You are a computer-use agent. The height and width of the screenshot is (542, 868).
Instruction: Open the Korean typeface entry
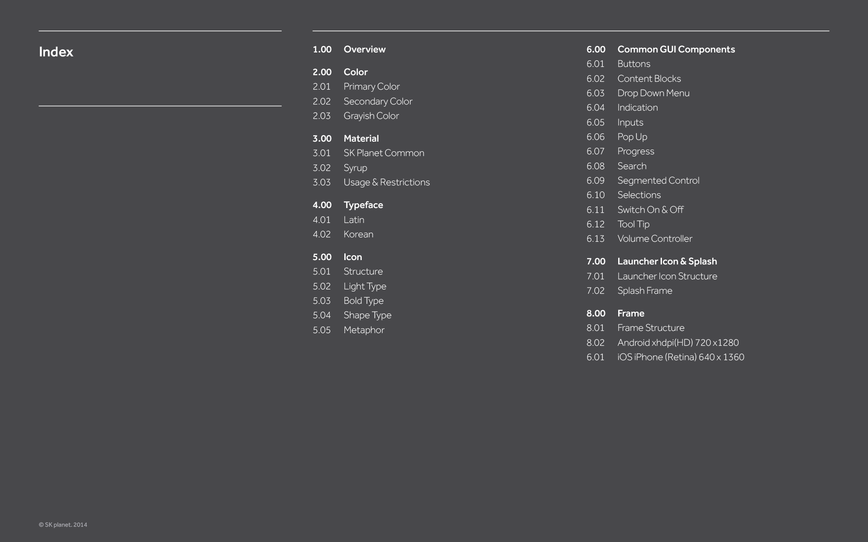[358, 234]
